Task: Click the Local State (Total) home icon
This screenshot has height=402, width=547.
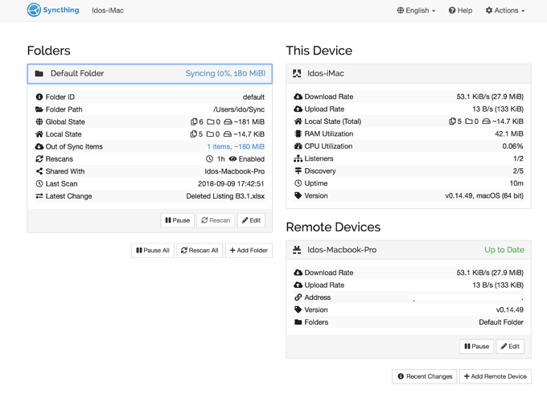Action: tap(298, 121)
